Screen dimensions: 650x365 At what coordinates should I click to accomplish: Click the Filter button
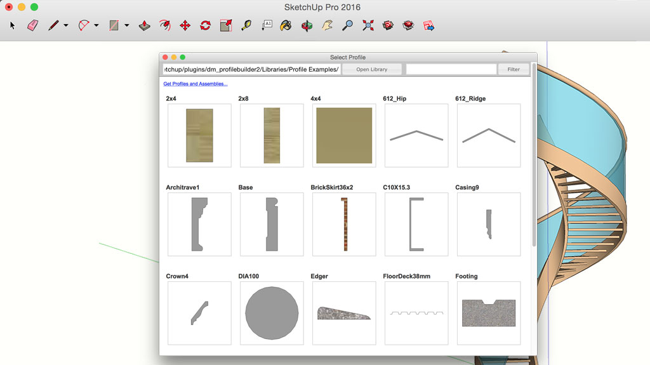(x=513, y=69)
